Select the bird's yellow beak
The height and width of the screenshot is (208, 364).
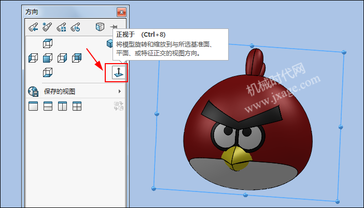click(236, 158)
